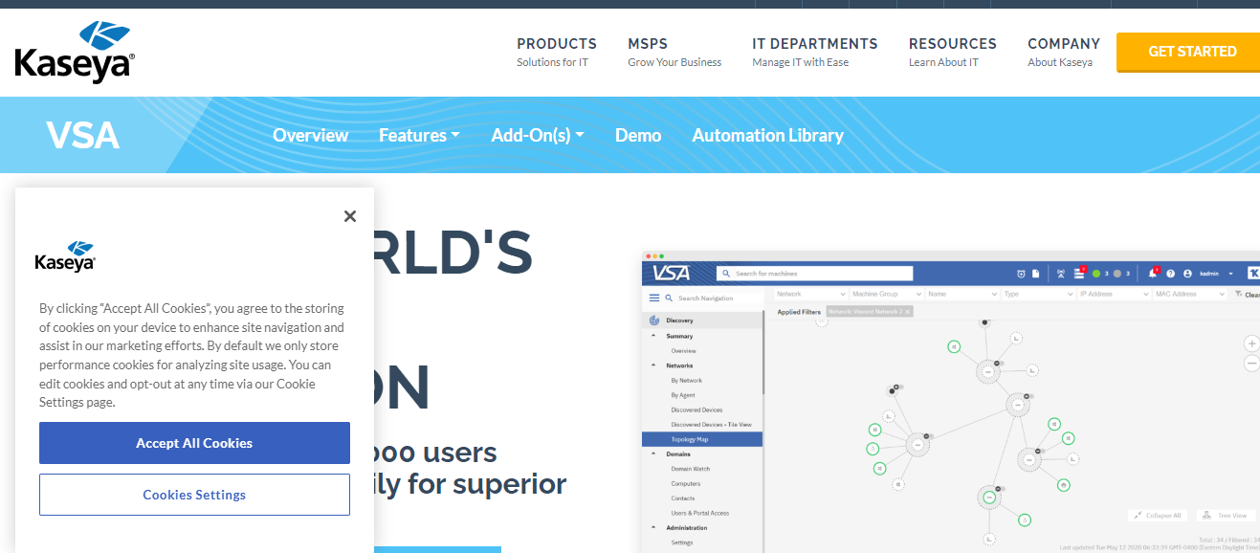
Task: Collapse the Networks section in the VSA sidebar
Action: click(653, 365)
